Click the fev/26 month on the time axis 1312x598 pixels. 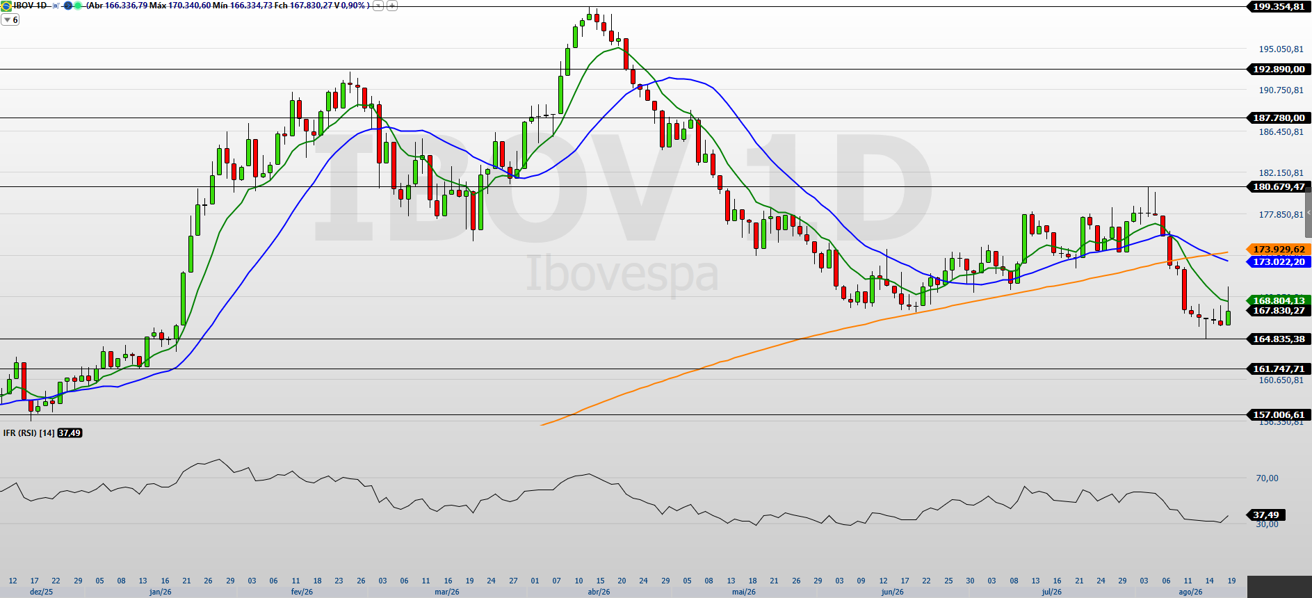pos(302,592)
